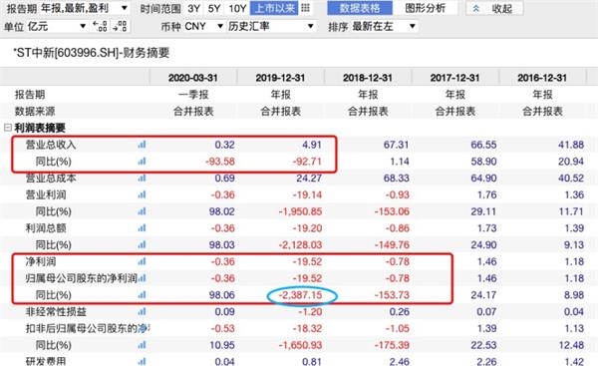Image resolution: width=598 pixels, height=366 pixels.
Task: Open chart icon for 营业总收入 row
Action: click(142, 145)
